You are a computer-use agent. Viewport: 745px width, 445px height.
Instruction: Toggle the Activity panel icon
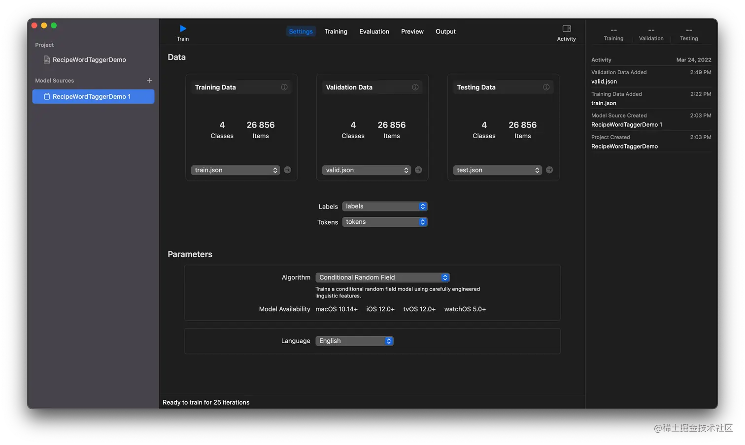[x=567, y=29]
